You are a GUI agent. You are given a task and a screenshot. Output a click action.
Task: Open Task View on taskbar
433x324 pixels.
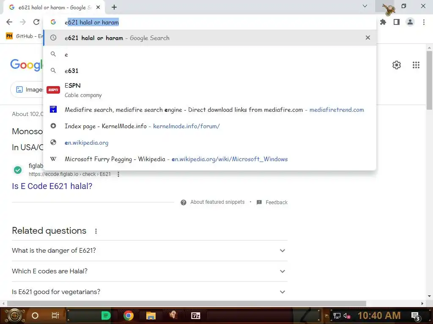click(55, 316)
